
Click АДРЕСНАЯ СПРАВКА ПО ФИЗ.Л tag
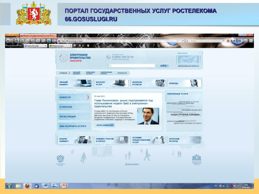pos(188,123)
